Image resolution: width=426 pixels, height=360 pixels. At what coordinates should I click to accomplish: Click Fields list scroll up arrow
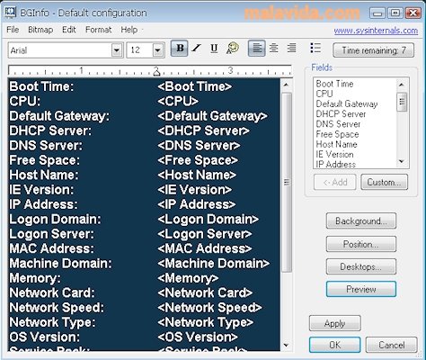402,85
